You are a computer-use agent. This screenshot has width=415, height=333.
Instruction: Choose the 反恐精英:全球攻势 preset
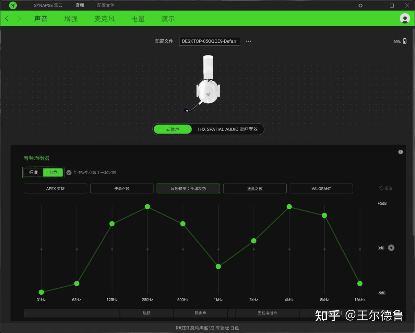tap(188, 189)
